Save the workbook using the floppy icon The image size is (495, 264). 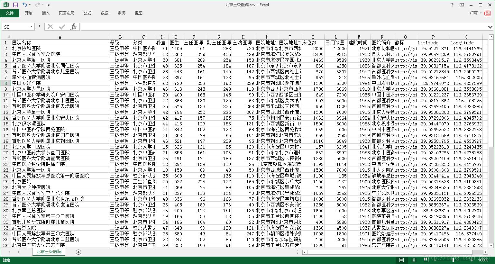(15, 5)
